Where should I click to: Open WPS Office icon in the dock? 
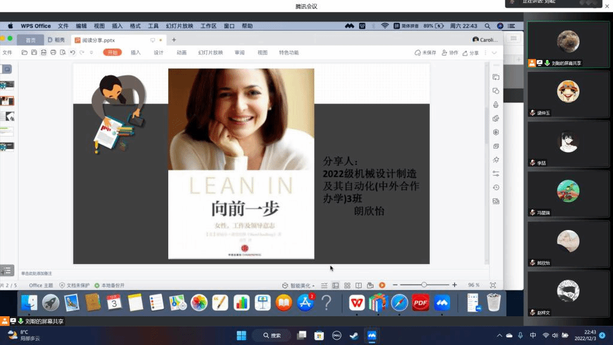pos(357,302)
